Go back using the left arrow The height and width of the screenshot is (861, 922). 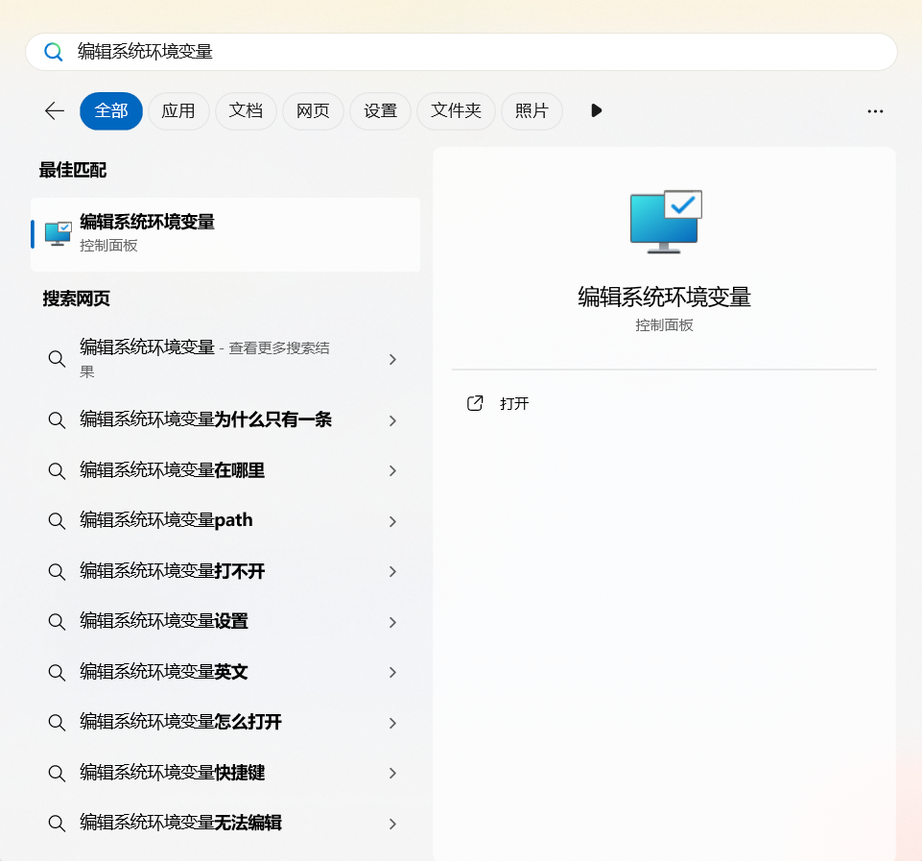click(x=55, y=110)
